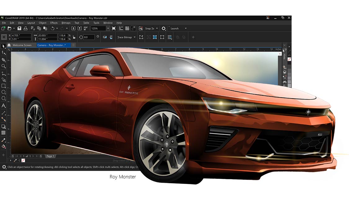
Task: Choose the Crop tool
Action: pyautogui.click(x=3, y=60)
